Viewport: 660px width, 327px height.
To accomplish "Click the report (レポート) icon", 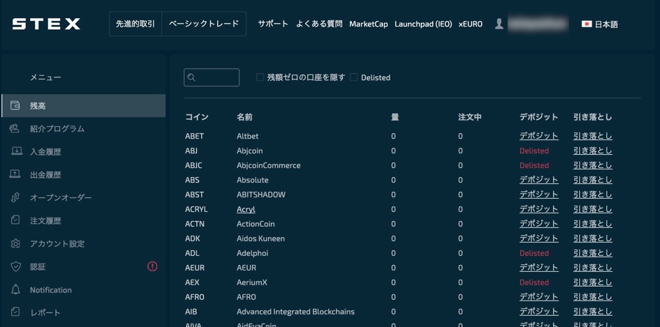I will (x=15, y=312).
